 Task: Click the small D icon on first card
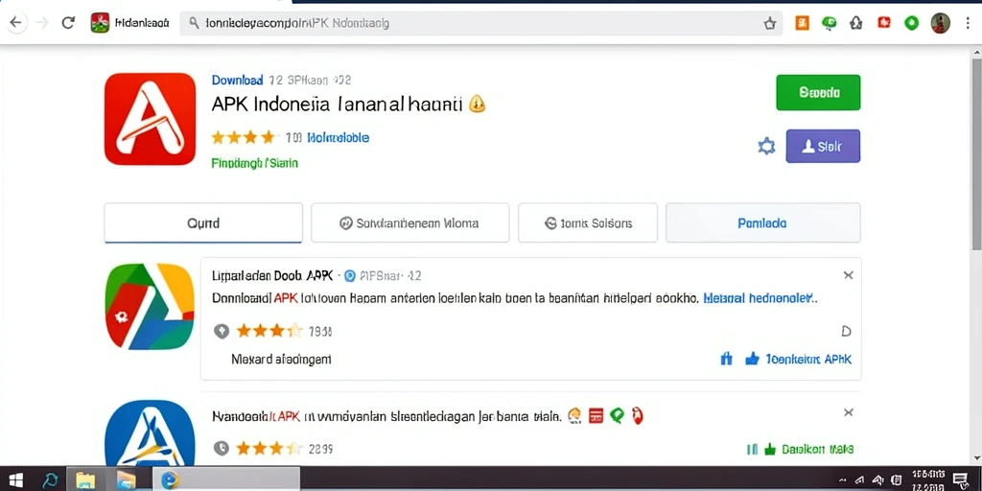pos(846,331)
